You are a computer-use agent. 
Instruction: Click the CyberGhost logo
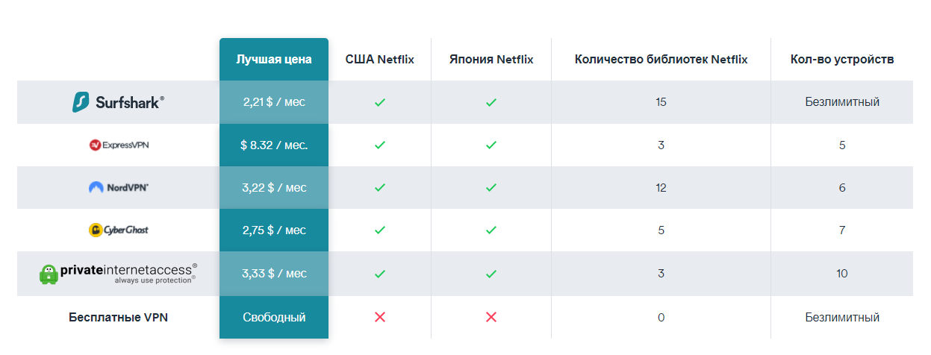click(x=118, y=230)
